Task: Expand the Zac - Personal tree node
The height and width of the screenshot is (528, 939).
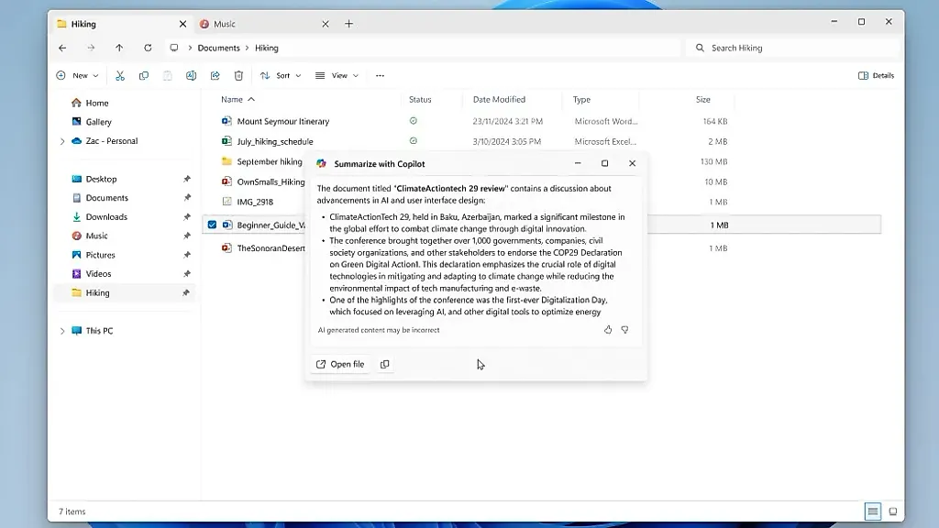Action: click(62, 141)
